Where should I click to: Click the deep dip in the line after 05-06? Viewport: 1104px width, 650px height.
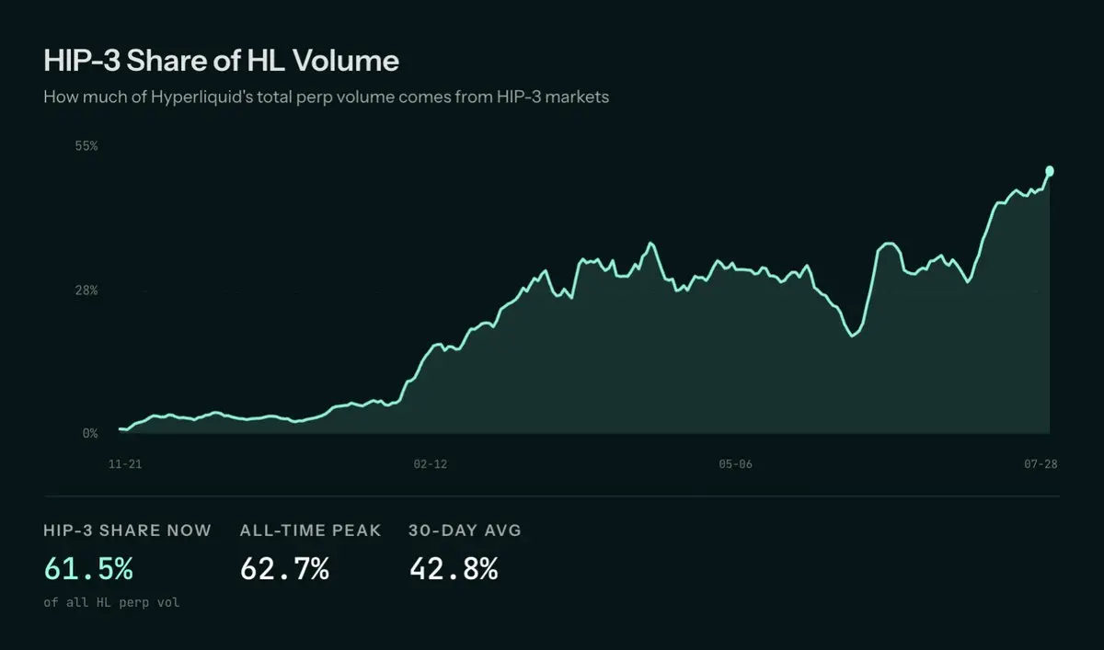coord(853,336)
